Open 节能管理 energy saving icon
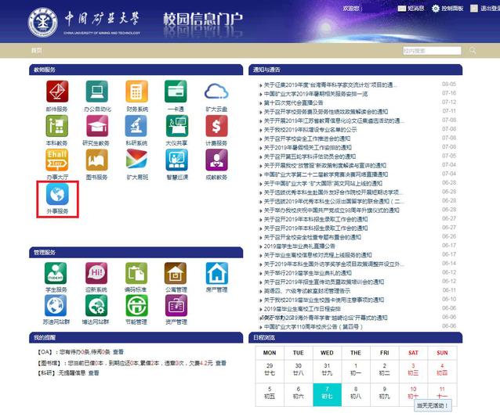The width and height of the screenshot is (500, 417). click(136, 307)
